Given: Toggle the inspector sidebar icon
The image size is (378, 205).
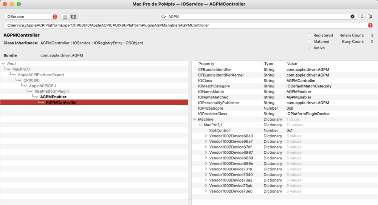Looking at the screenshot, I should point(370,17).
